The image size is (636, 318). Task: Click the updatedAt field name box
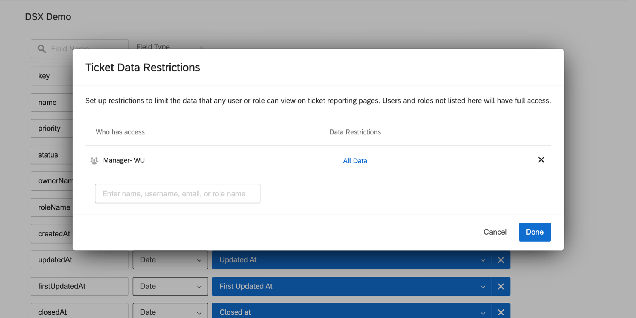pos(79,260)
